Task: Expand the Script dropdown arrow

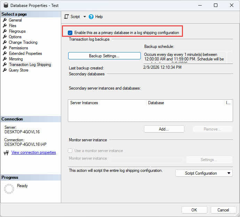Action: (x=85, y=17)
